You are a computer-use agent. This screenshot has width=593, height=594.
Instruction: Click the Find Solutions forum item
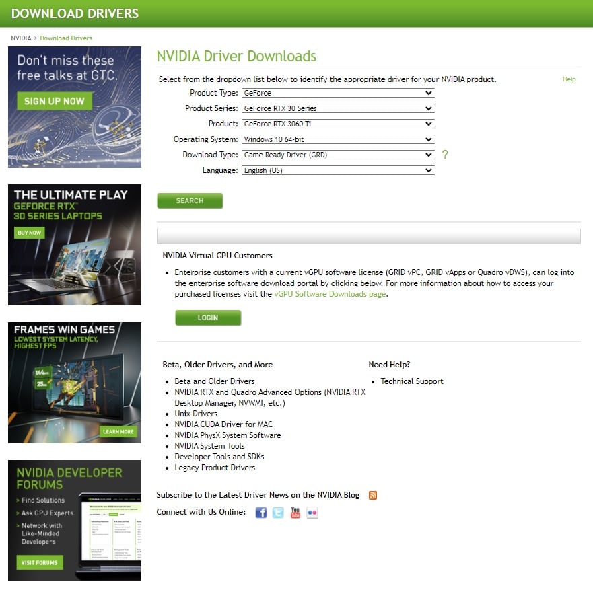point(43,500)
